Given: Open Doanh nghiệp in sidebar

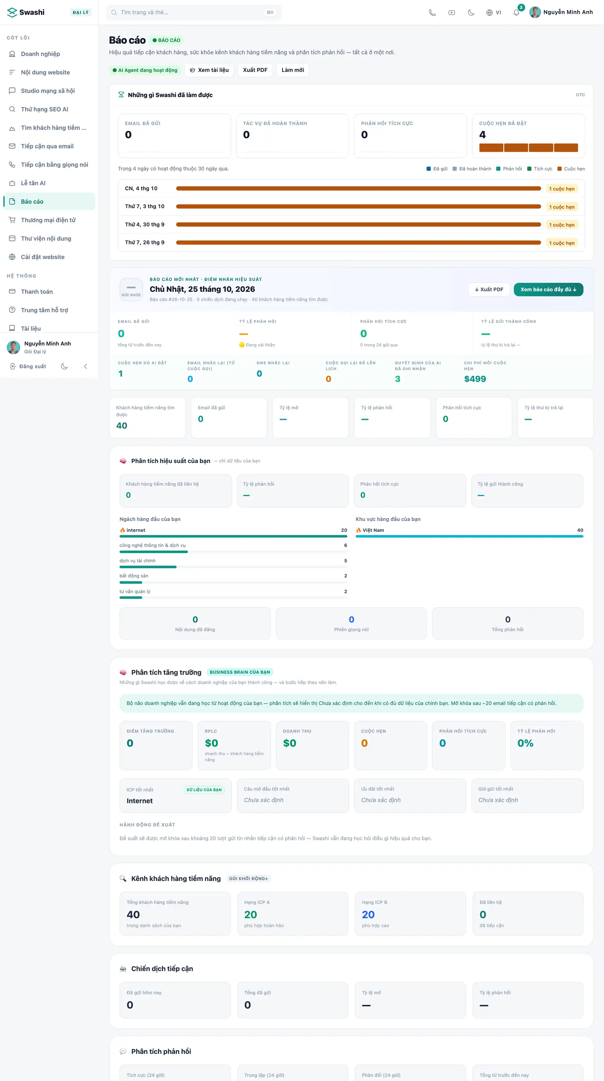Looking at the screenshot, I should coord(50,54).
